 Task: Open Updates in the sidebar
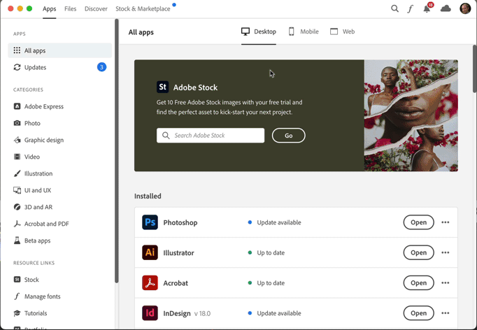tap(60, 67)
